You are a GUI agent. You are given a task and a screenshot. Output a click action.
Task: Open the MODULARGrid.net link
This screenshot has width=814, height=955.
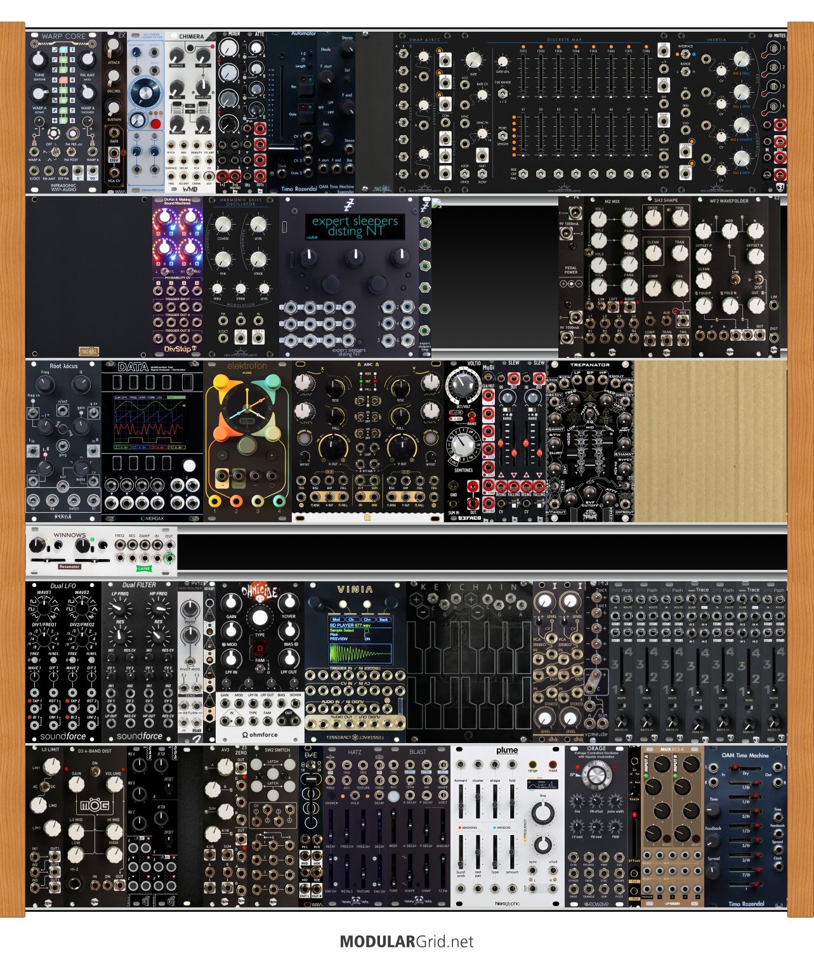[407, 942]
